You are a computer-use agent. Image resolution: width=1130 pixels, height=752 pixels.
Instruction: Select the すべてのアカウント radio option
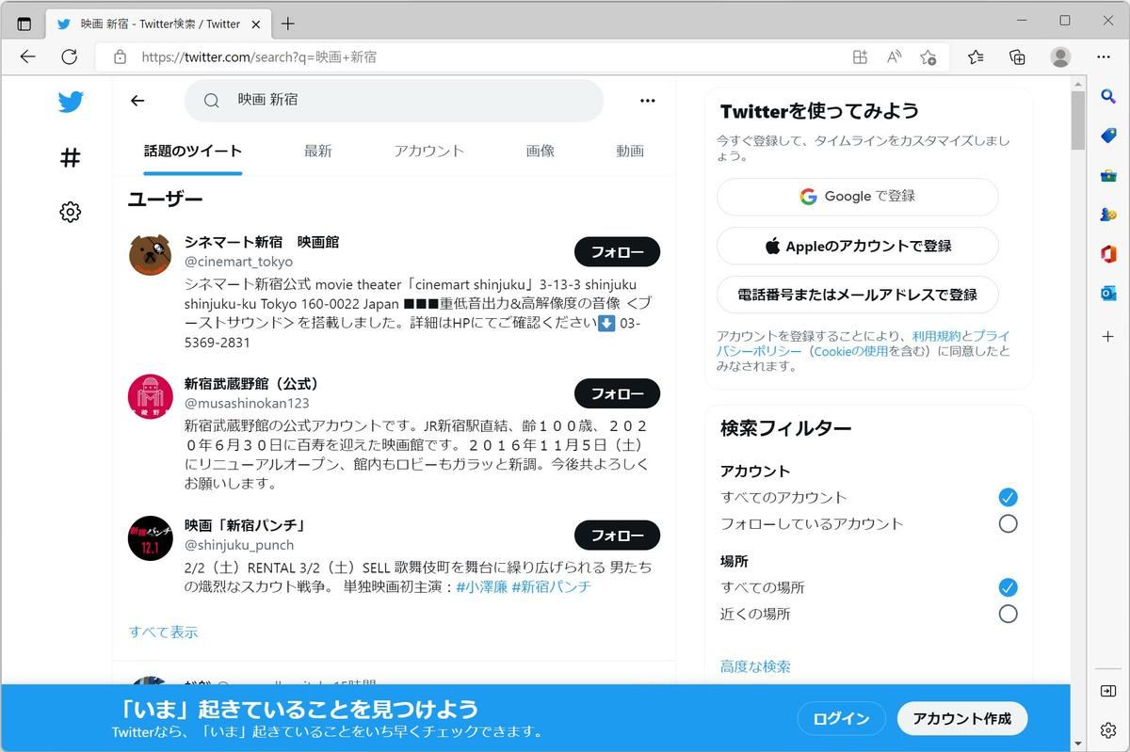[1008, 497]
